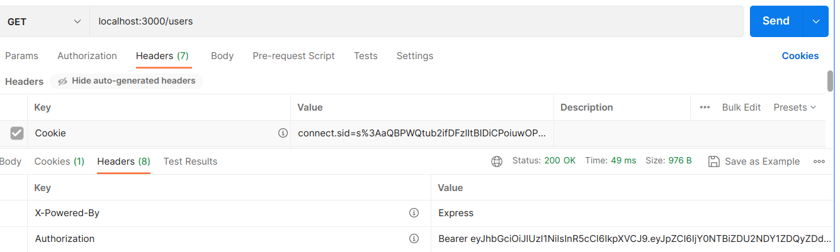Open response options three-dots menu
Viewport: 840px width, 252px height.
(819, 162)
